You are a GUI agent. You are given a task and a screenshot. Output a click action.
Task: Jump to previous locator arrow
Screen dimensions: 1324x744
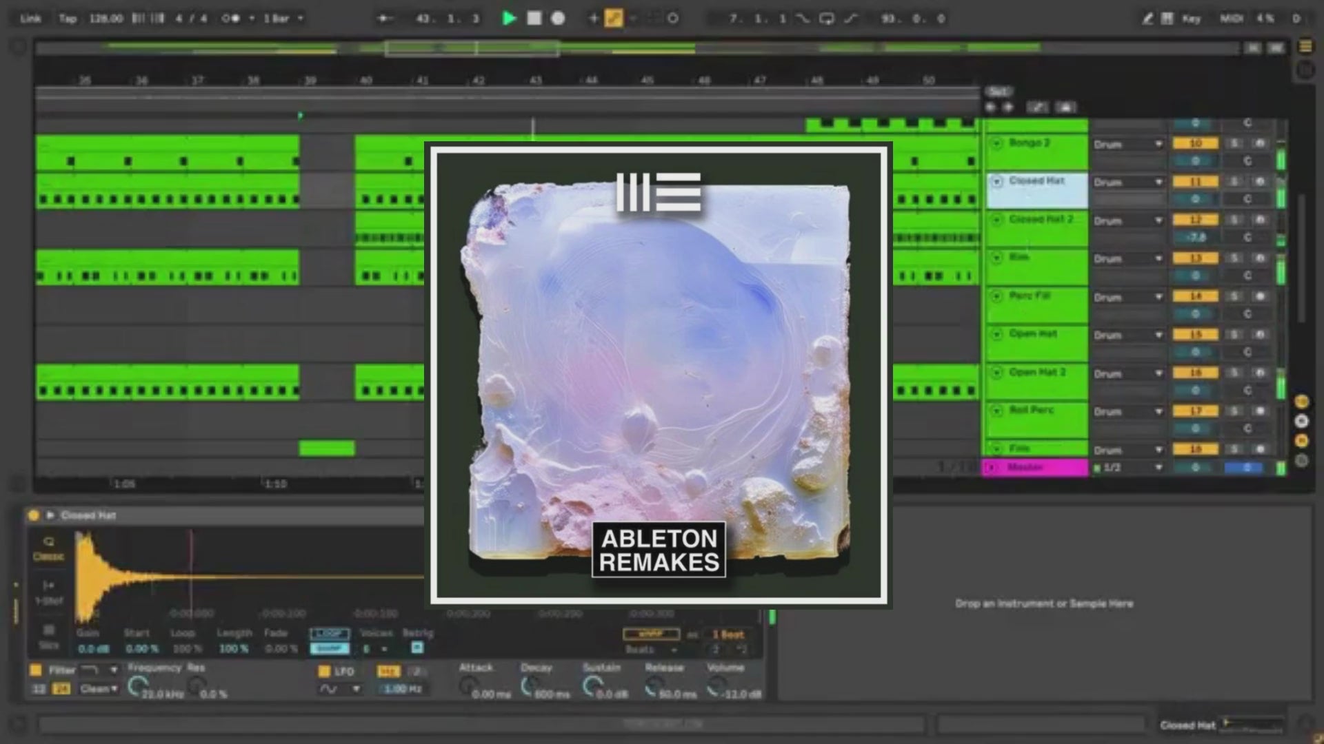point(991,107)
